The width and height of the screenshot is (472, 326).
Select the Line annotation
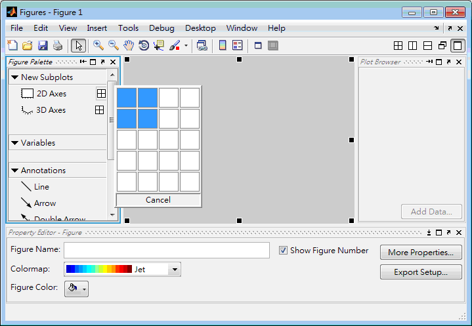click(x=35, y=187)
